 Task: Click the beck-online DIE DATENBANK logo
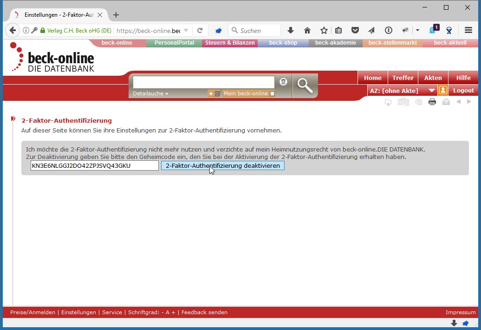pyautogui.click(x=52, y=57)
